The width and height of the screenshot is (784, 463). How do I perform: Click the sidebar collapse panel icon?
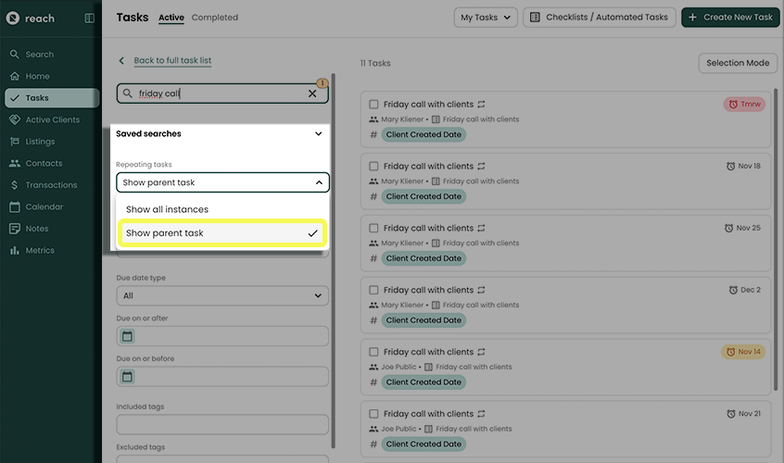click(89, 18)
